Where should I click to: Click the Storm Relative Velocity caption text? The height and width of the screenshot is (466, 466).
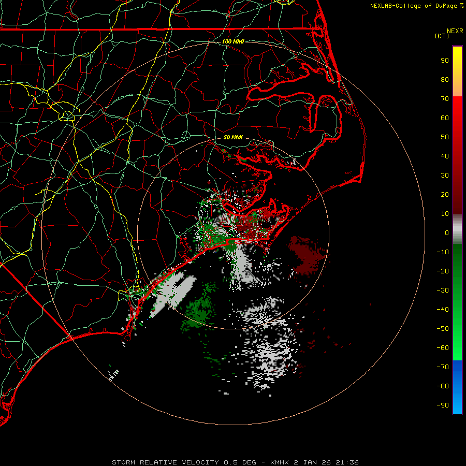235,462
